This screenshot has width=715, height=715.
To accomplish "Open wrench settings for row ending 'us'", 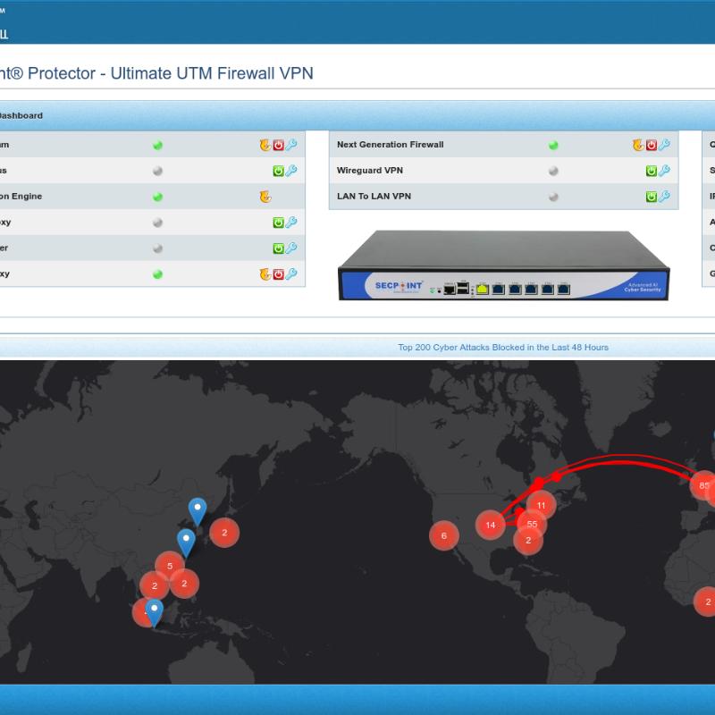I will tap(291, 171).
